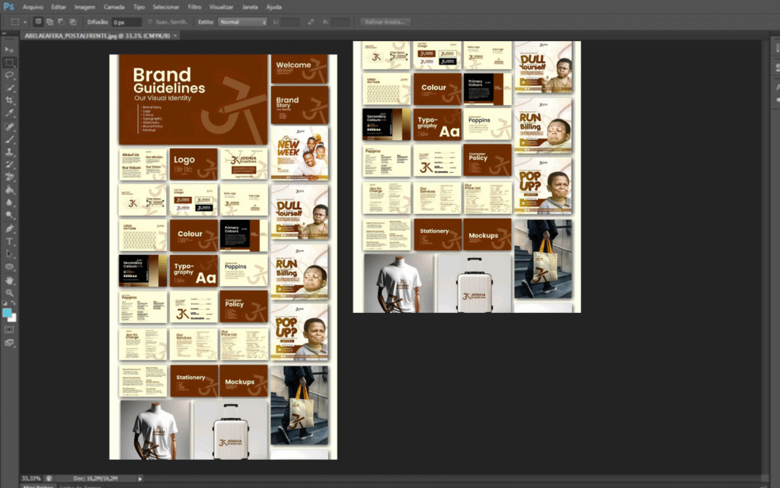Select the Crop tool
The height and width of the screenshot is (488, 780).
coord(10,100)
